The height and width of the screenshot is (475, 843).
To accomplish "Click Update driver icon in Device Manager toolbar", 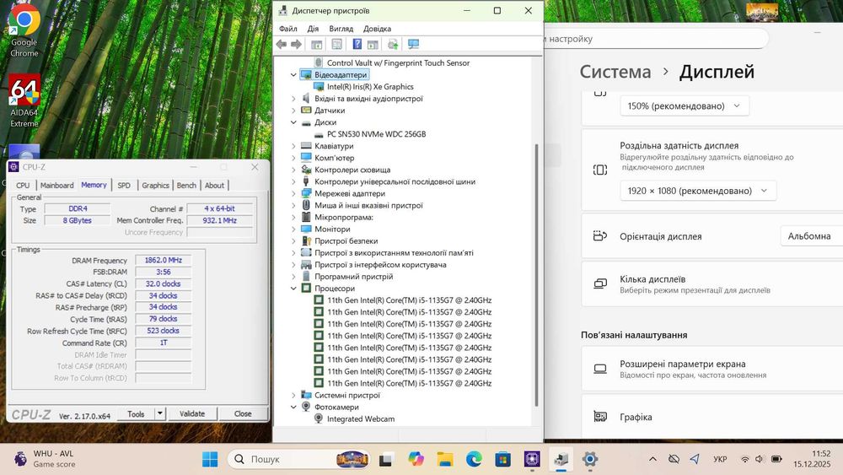I will (393, 45).
